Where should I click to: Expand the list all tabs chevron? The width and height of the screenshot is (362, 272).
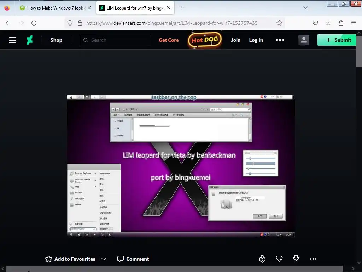click(x=305, y=8)
